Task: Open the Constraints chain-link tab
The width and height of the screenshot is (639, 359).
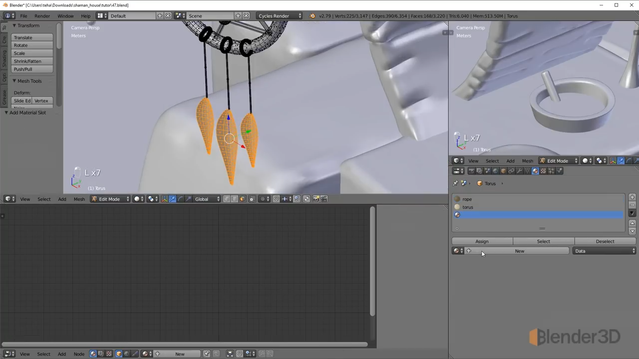Action: click(x=511, y=171)
